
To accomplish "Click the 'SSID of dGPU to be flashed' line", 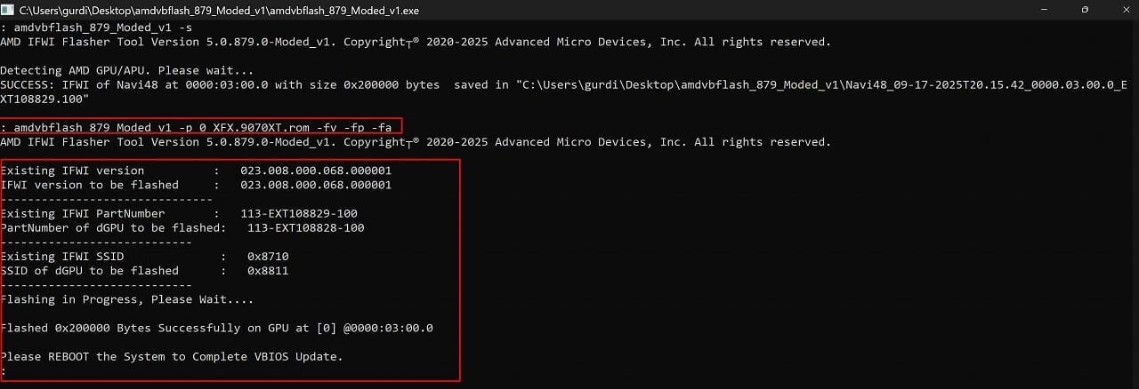I will (x=144, y=270).
